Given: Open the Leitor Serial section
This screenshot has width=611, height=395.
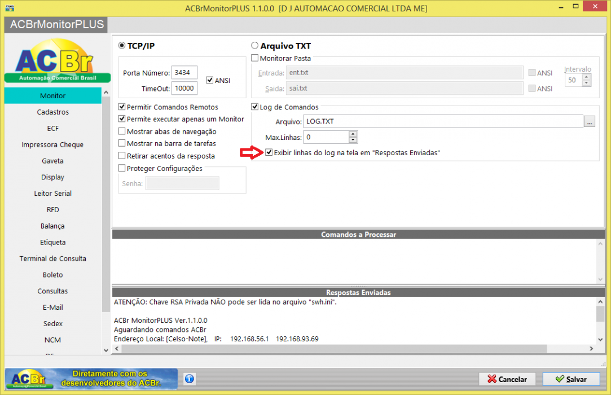Looking at the screenshot, I should [x=53, y=194].
